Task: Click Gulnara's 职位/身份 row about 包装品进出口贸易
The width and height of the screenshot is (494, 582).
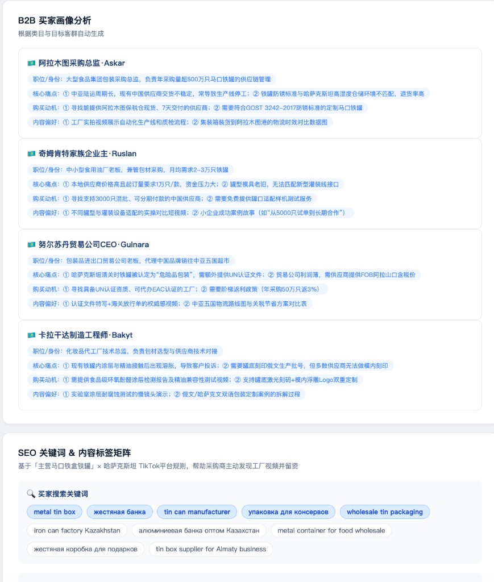Action: [131, 260]
